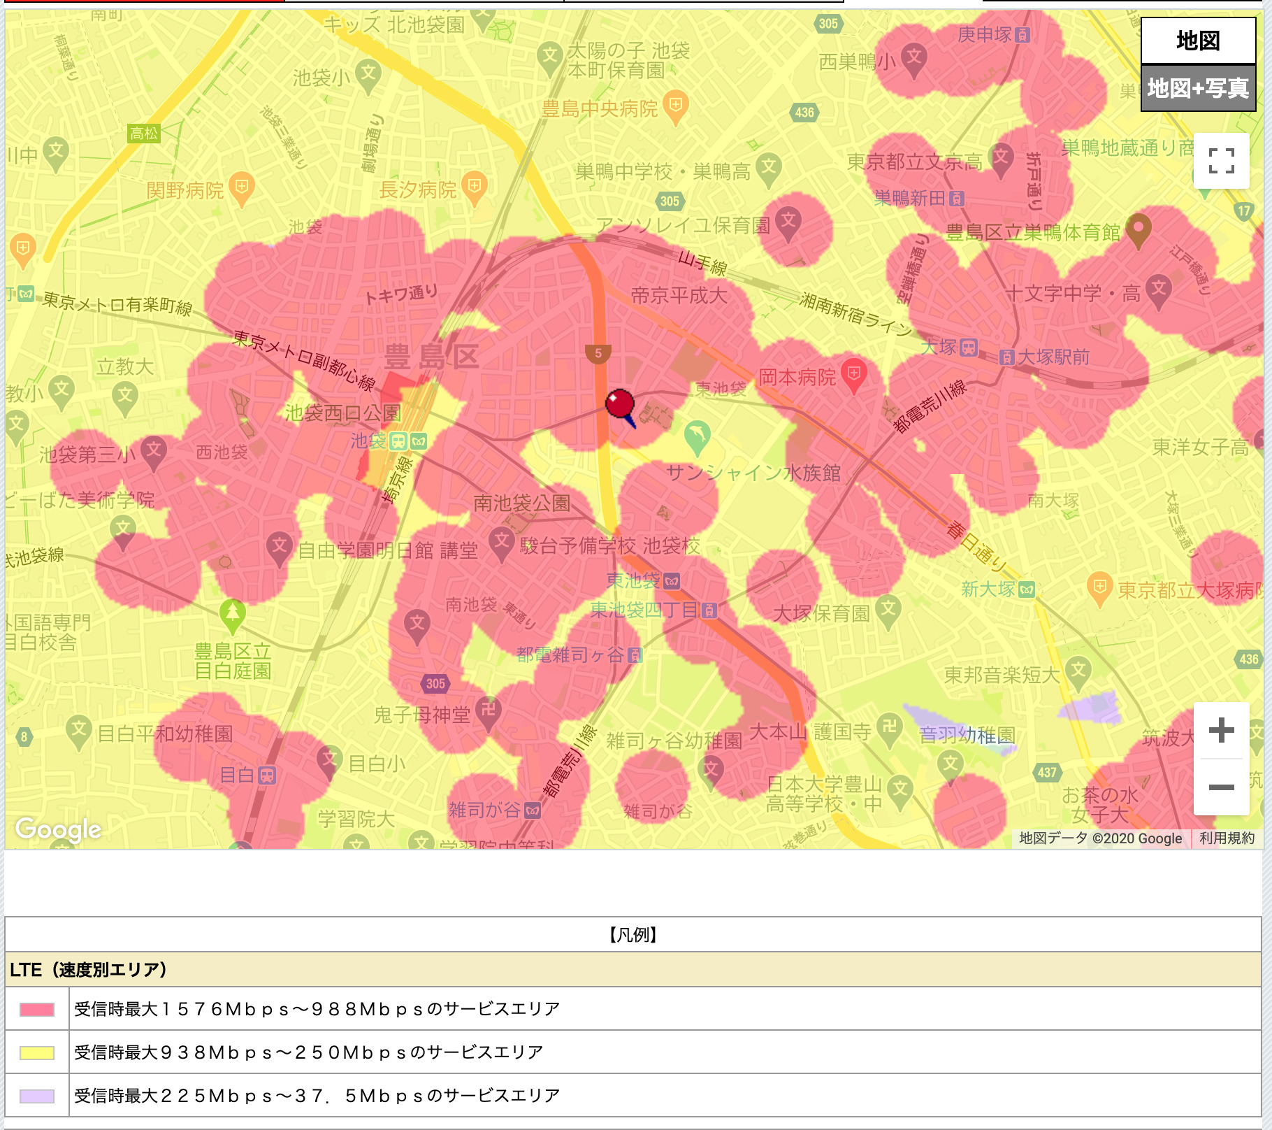This screenshot has width=1272, height=1130.
Task: Click the Ikebukuro station icon
Action: [x=398, y=441]
